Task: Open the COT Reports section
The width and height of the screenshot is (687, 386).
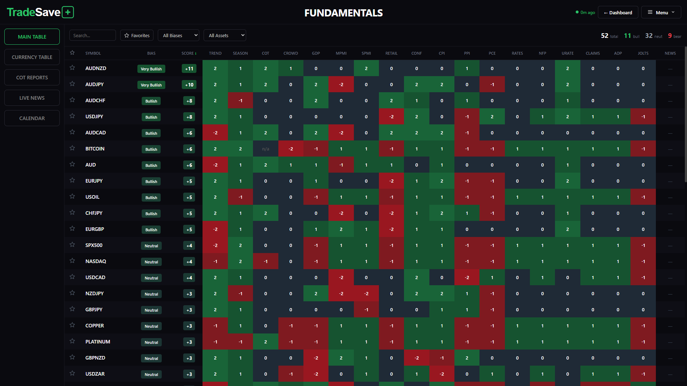Action: point(32,78)
